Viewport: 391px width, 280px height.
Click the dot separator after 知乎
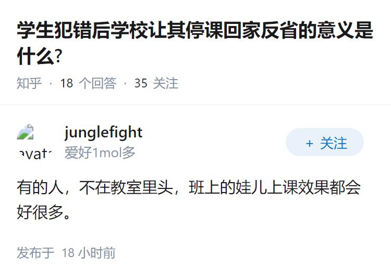coord(51,83)
